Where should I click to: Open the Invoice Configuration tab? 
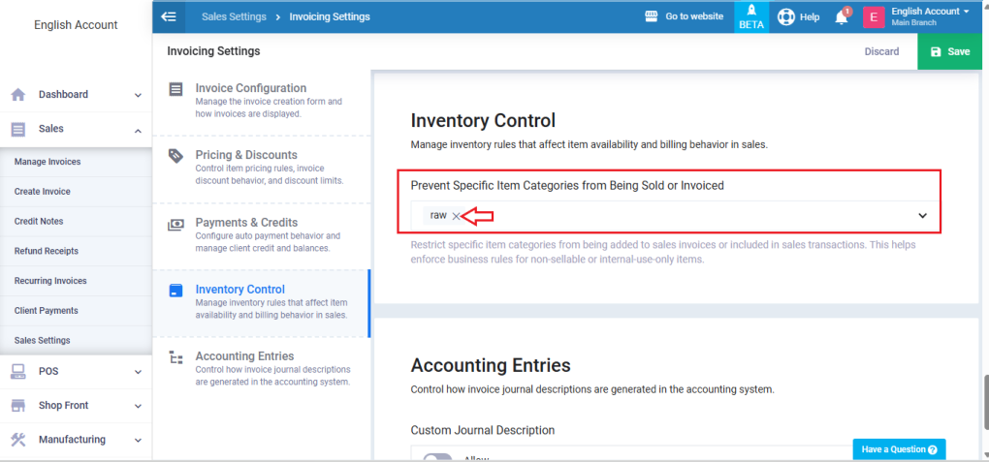click(250, 88)
